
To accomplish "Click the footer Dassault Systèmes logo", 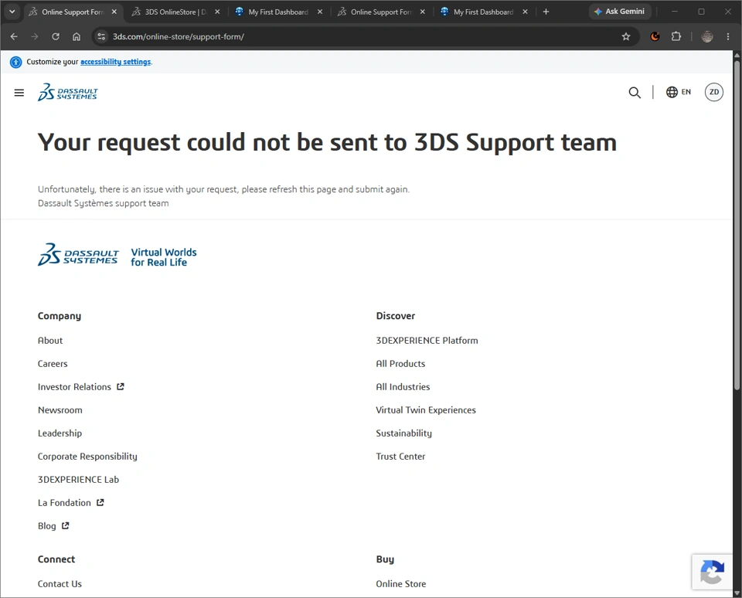I will 78,254.
